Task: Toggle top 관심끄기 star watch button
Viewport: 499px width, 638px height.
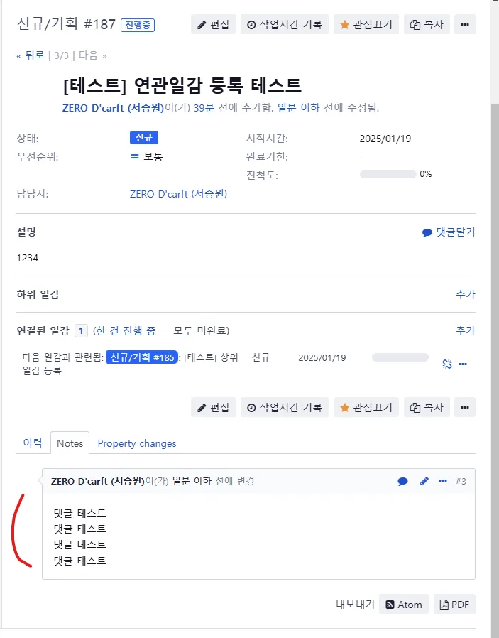Action: [366, 24]
